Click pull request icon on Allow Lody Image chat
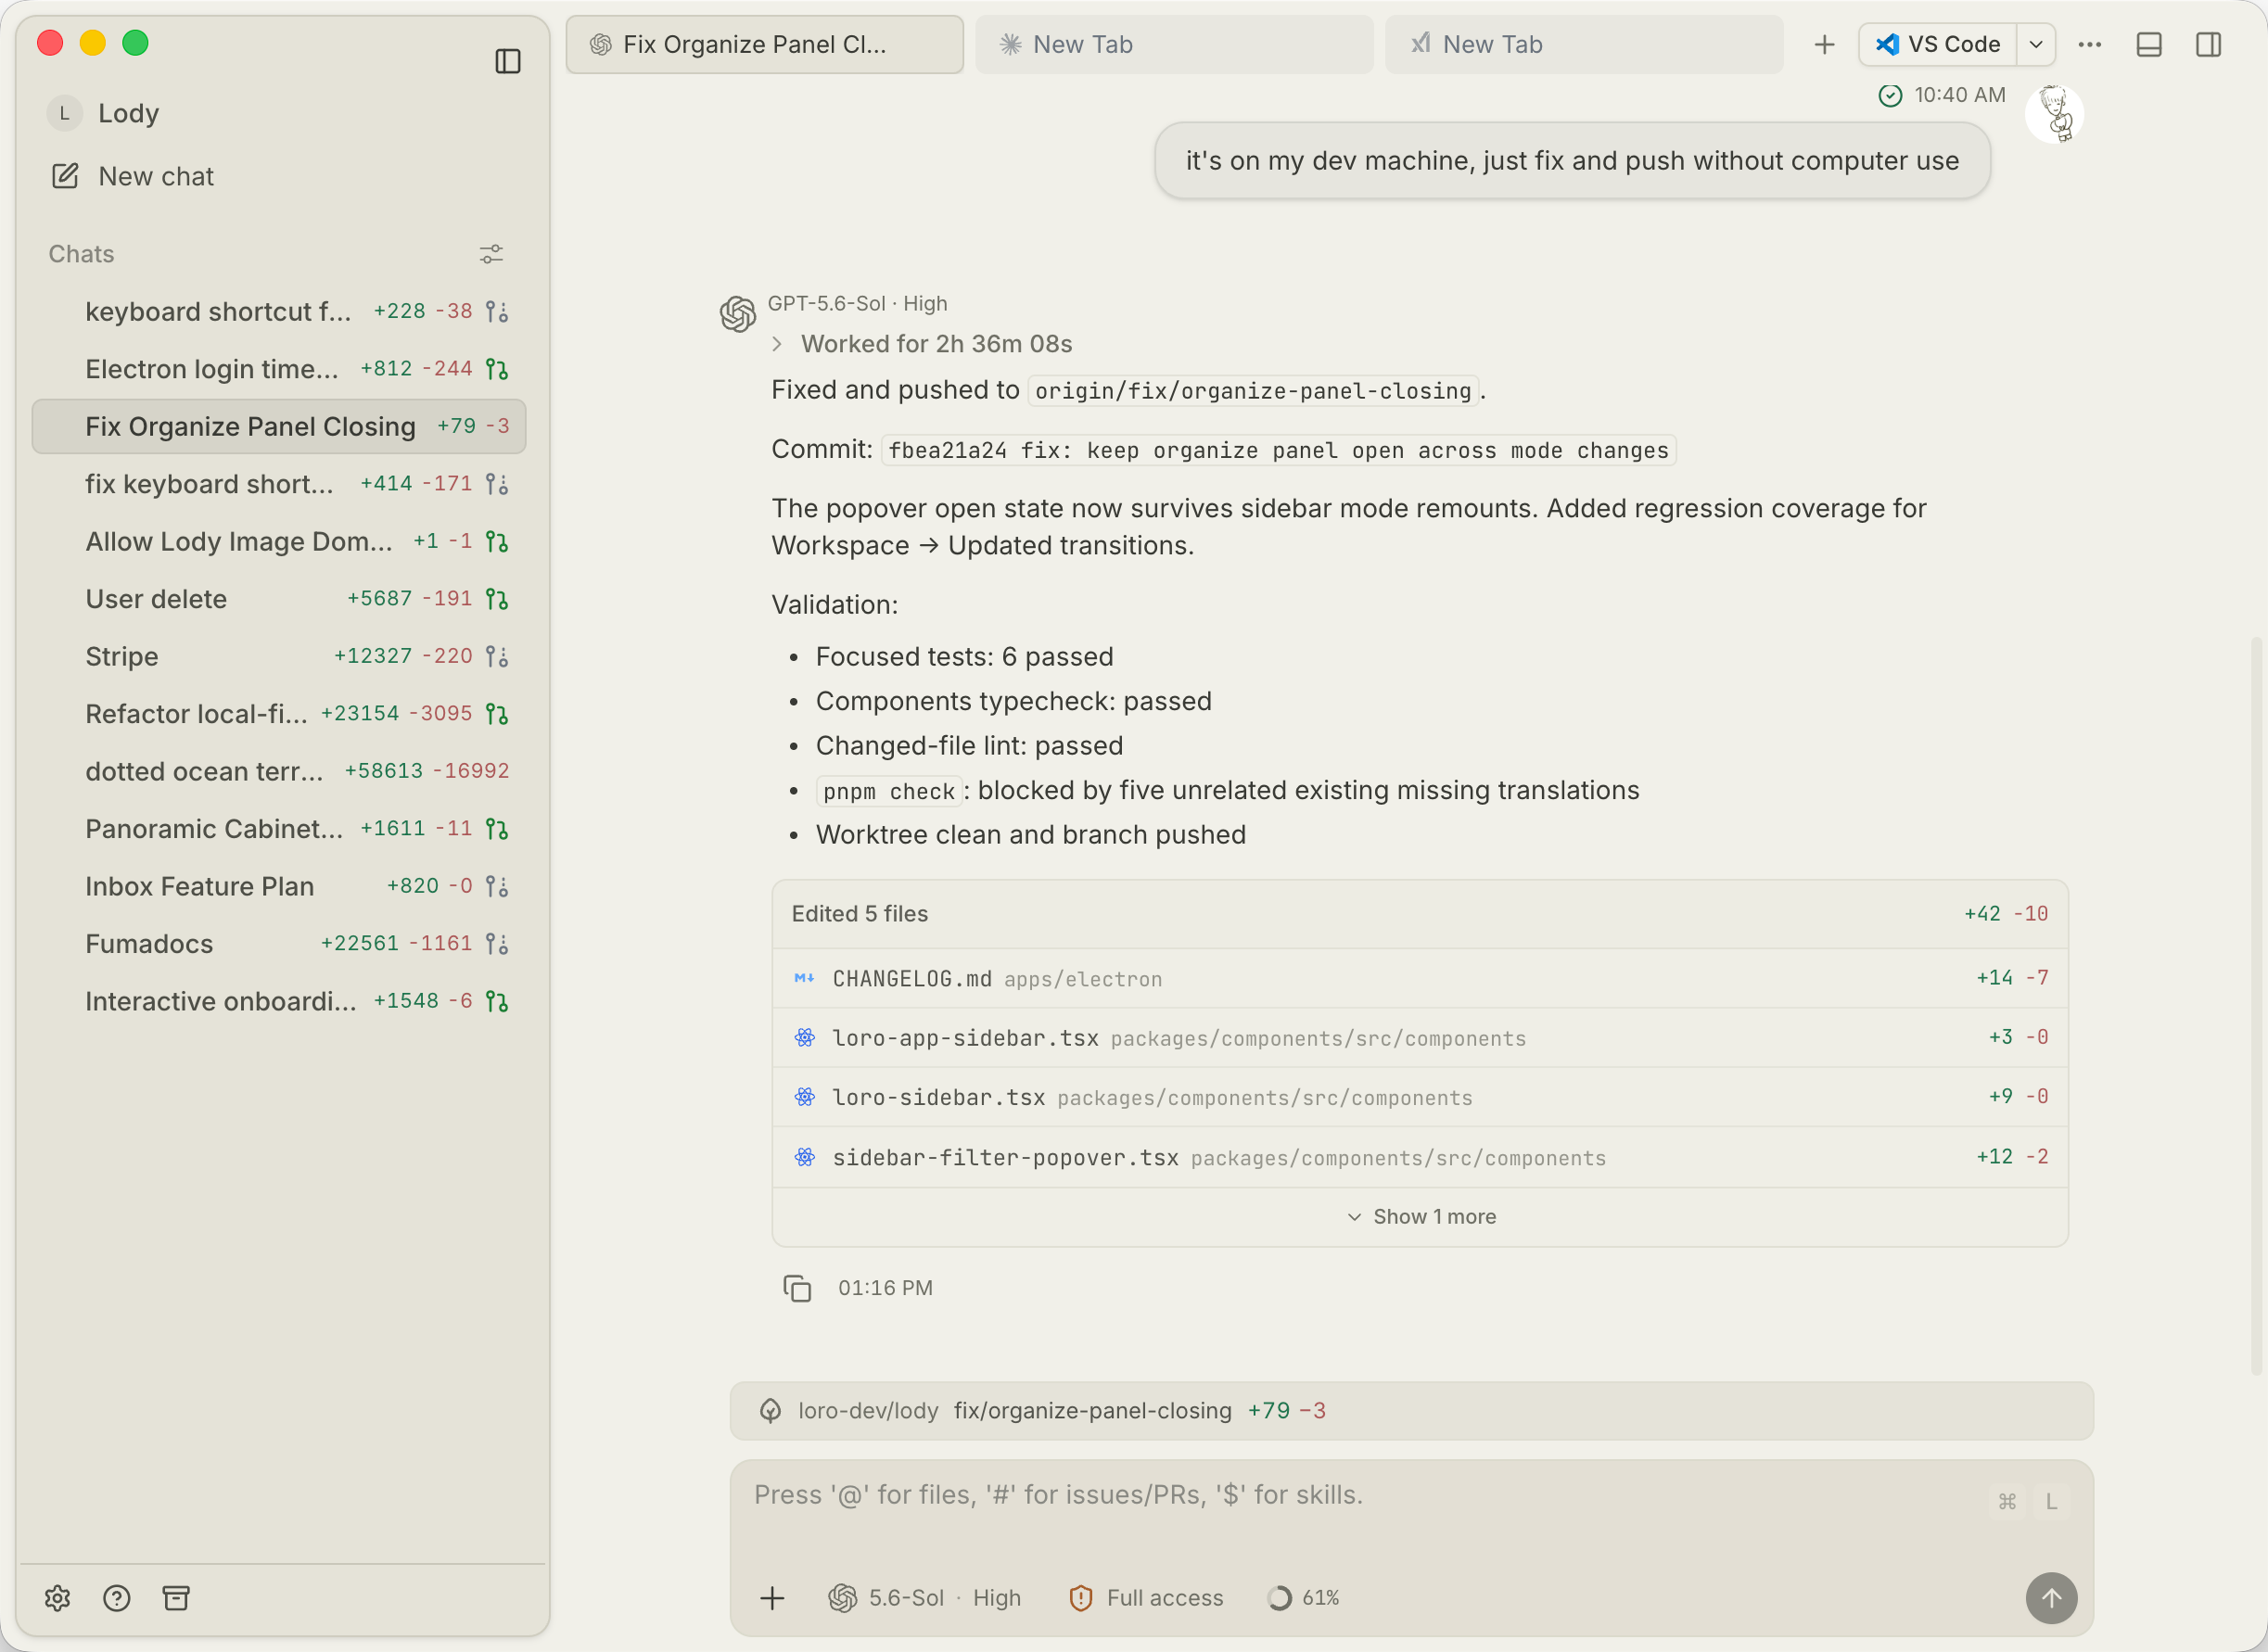The image size is (2268, 1652). coord(497,542)
